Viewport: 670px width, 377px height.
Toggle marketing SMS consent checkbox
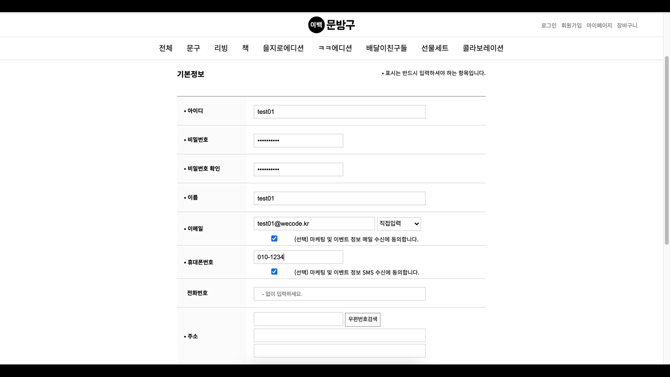(274, 272)
